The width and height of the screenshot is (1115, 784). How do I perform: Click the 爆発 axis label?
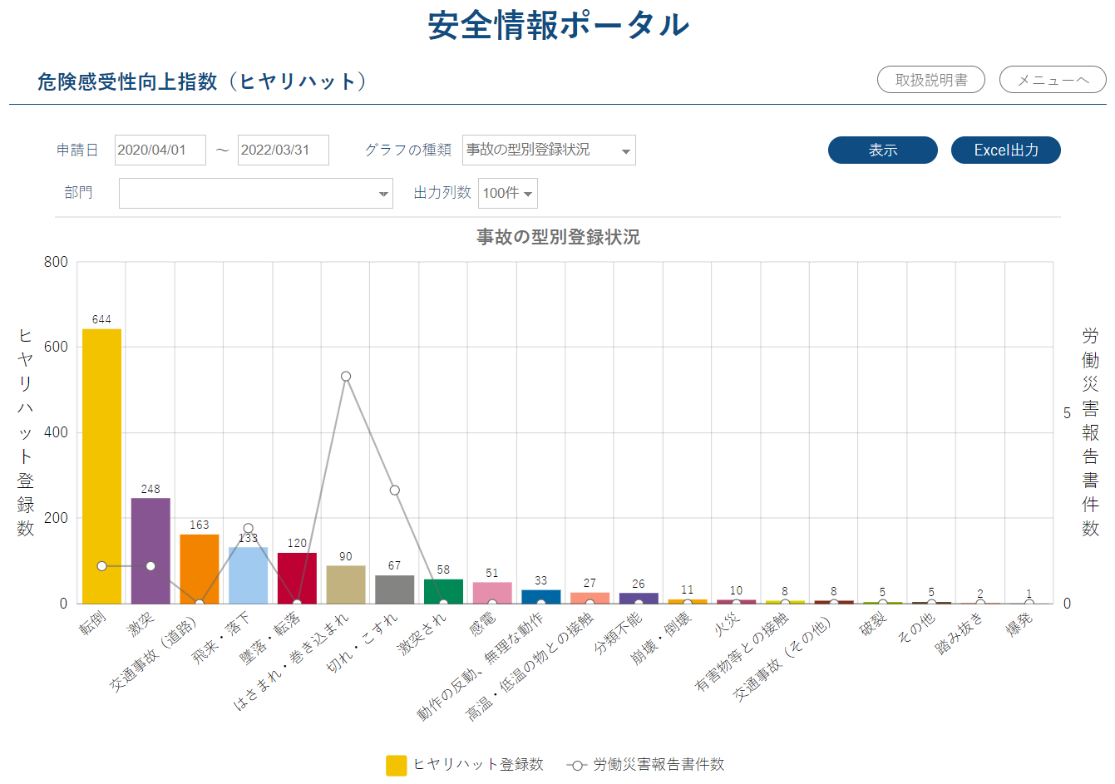[x=1019, y=624]
